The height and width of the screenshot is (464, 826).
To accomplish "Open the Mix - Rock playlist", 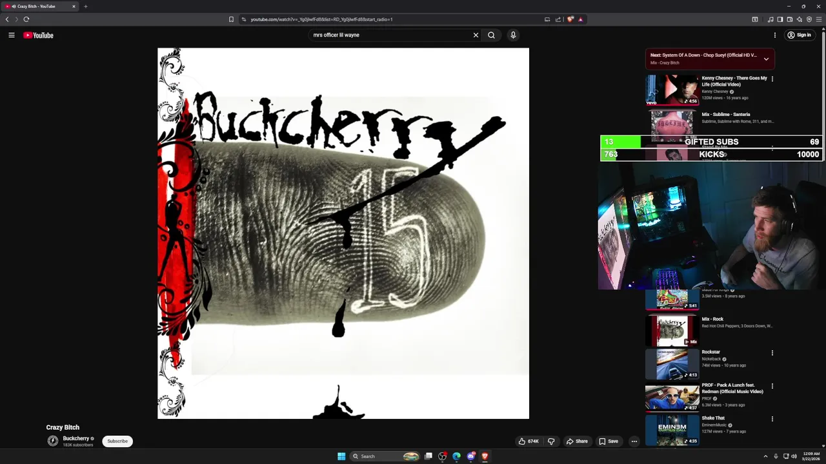I will (x=712, y=319).
